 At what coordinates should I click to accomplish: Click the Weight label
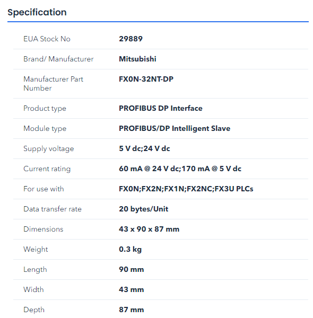click(x=36, y=250)
